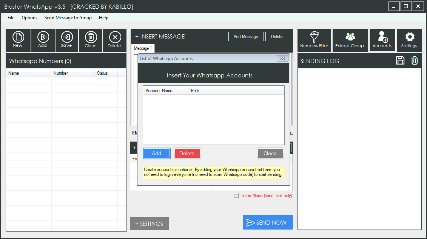Viewport: 427px width, 239px height.
Task: Close the List of Whatsapp Accounts dialog
Action: (x=282, y=58)
